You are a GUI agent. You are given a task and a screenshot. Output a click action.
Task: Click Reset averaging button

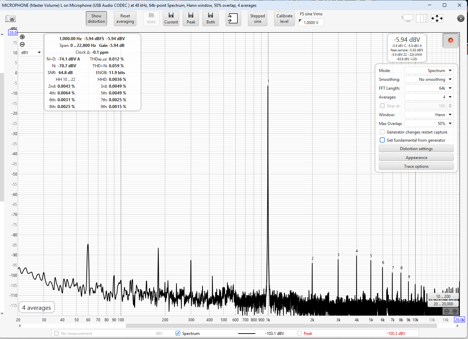[125, 19]
